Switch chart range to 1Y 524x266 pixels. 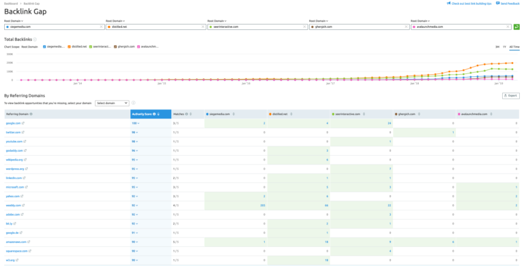[x=504, y=47]
